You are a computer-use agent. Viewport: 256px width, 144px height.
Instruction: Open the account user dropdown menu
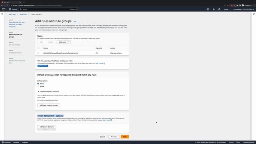(244, 9)
